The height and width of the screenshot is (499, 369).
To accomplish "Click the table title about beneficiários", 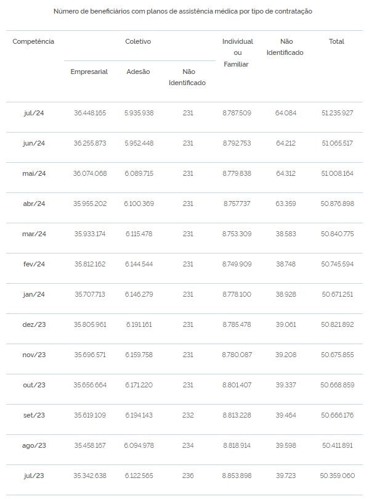I will click(183, 12).
